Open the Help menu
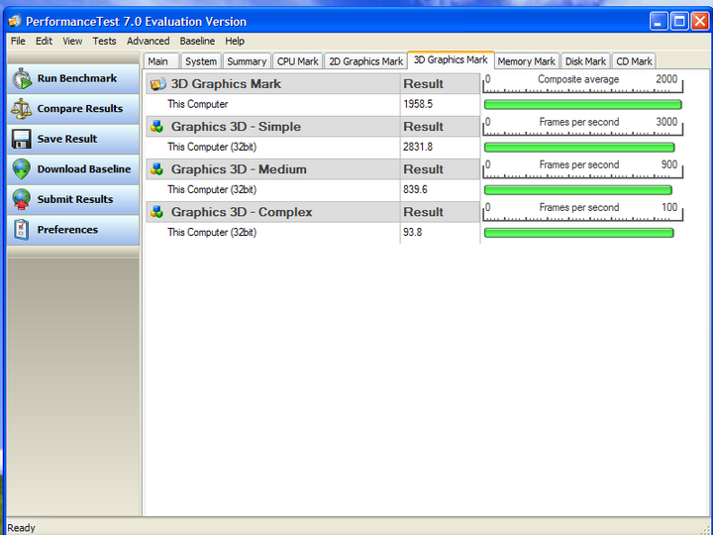 point(235,41)
